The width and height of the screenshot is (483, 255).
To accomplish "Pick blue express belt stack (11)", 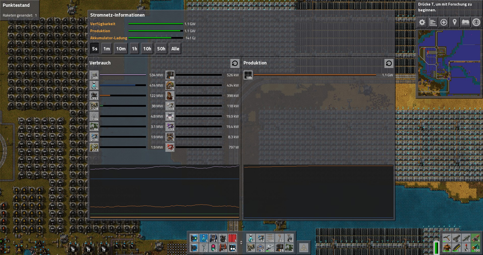I will pos(213,238).
